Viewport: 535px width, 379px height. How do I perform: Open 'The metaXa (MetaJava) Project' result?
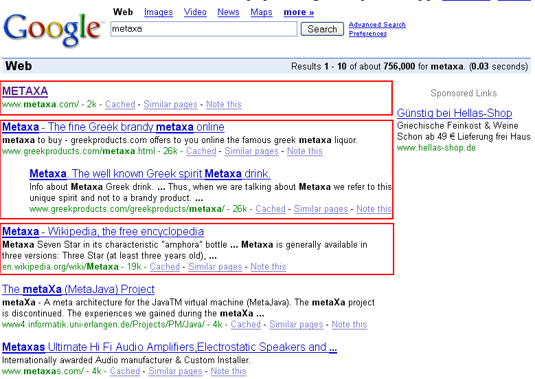pyautogui.click(x=78, y=290)
